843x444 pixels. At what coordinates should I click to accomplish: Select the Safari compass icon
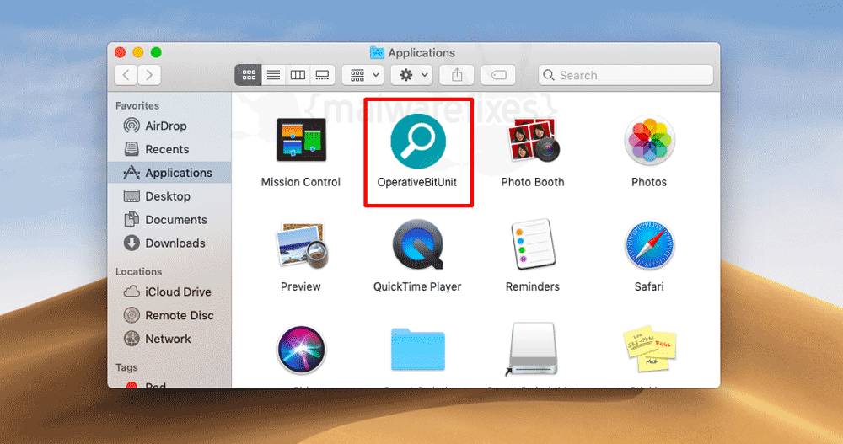(649, 245)
